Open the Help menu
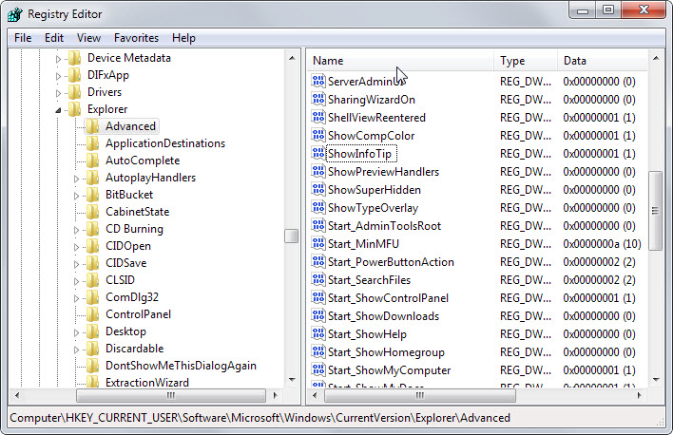Viewport: 673px width, 435px height. (x=183, y=38)
